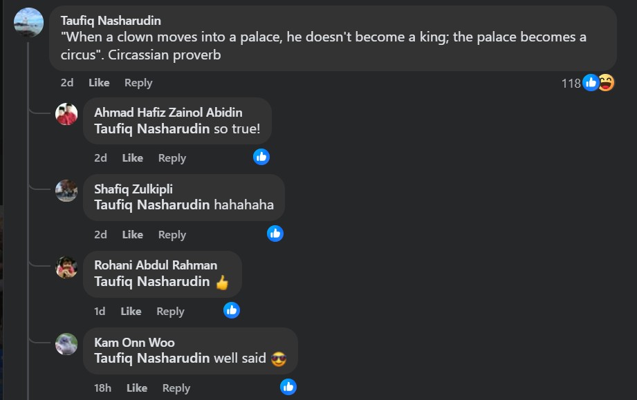Reply to Shafiq Zulkipli's 'hahahaha' comment

point(172,235)
